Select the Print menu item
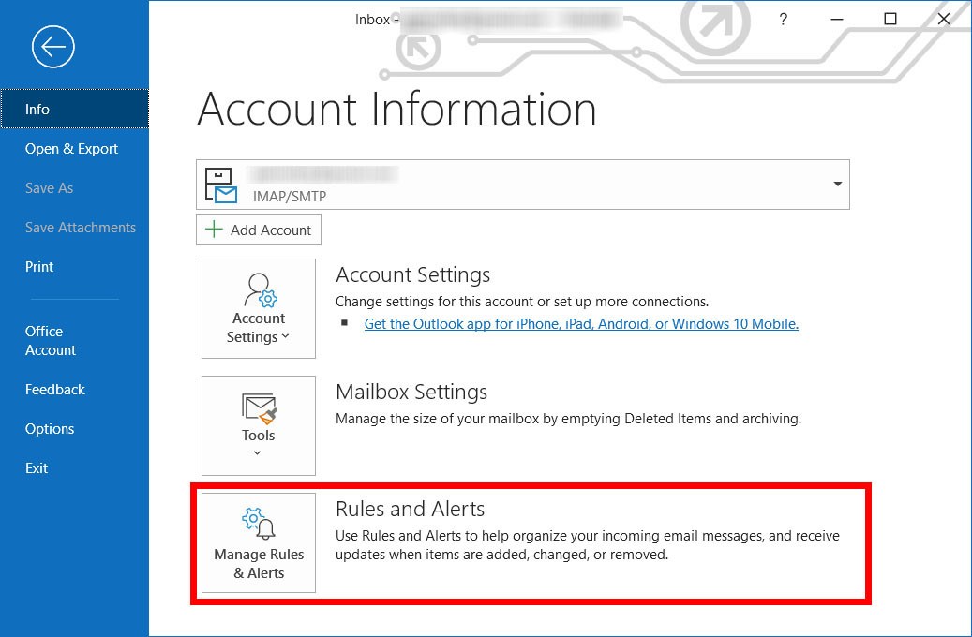 point(39,266)
